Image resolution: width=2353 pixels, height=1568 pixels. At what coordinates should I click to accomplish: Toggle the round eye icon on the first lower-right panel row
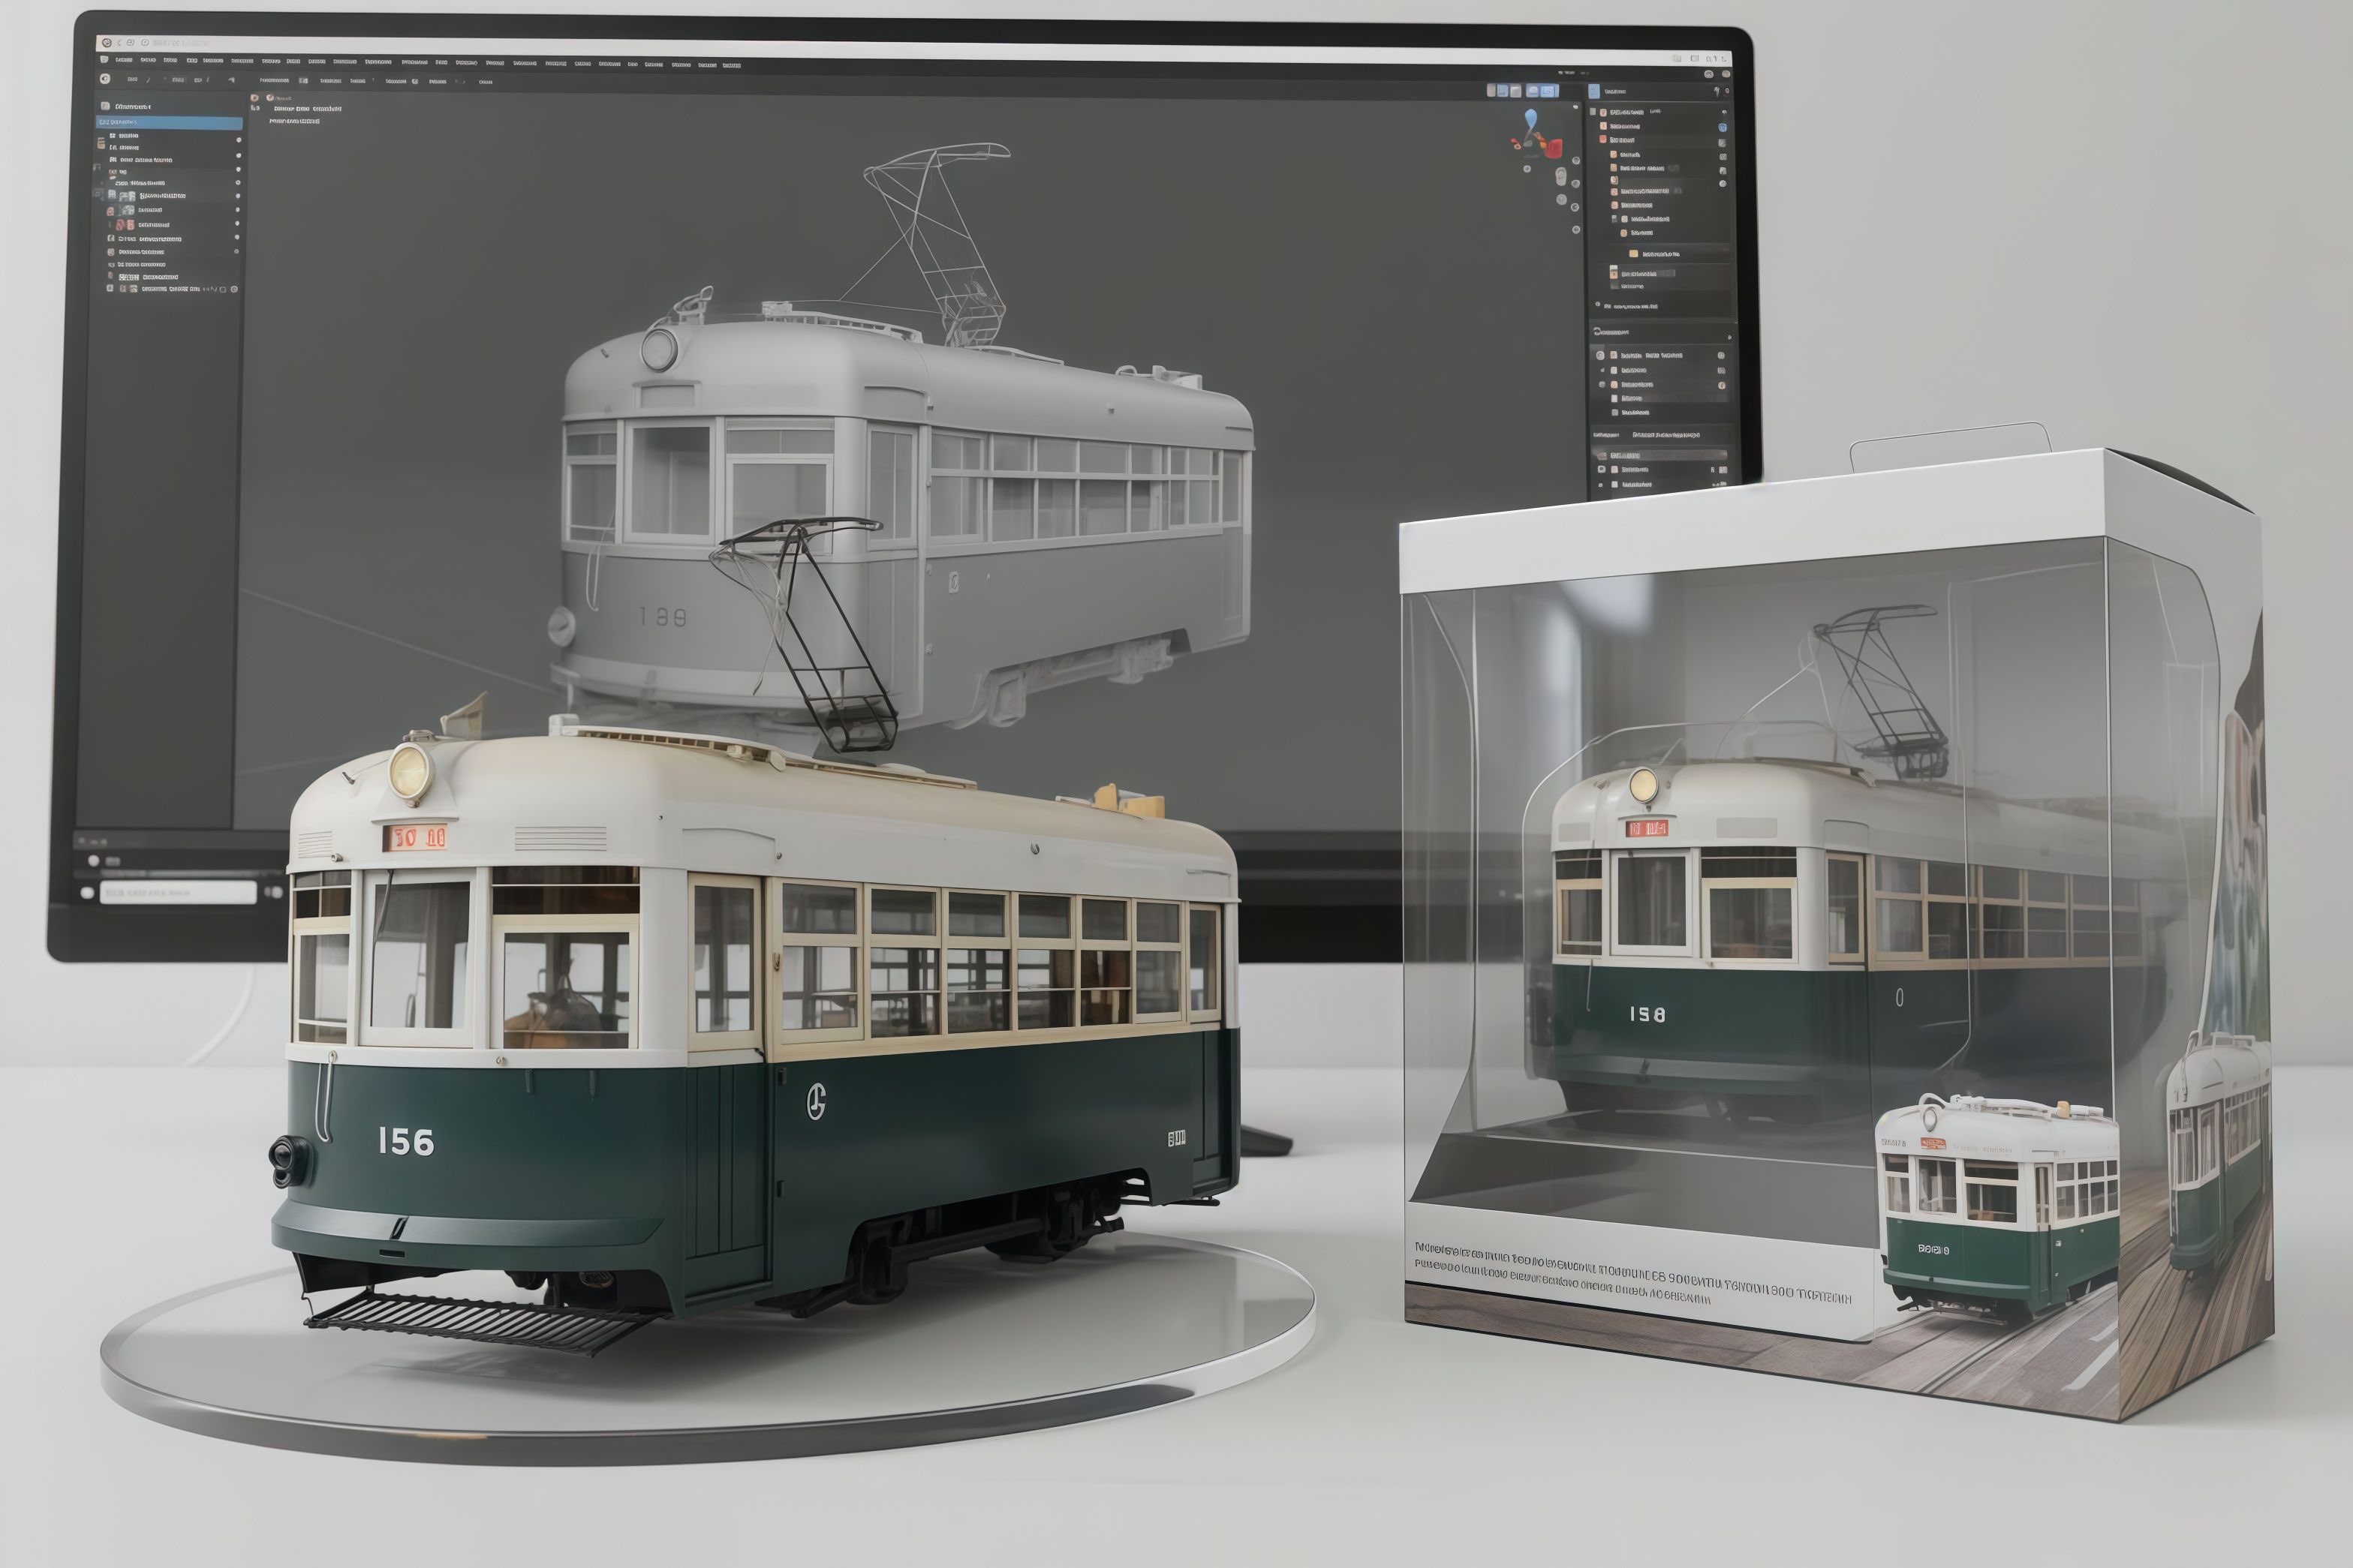pos(1721,356)
